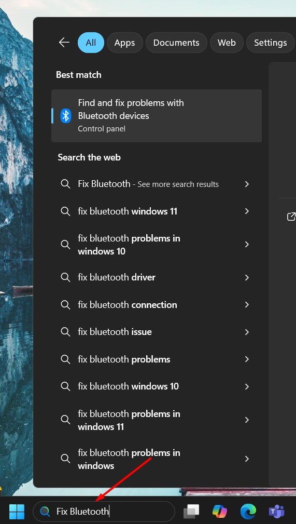Expand chevron for fix bluetooth windows 11

[x=247, y=211]
